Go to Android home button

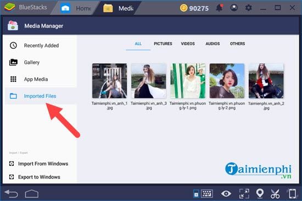32,194
